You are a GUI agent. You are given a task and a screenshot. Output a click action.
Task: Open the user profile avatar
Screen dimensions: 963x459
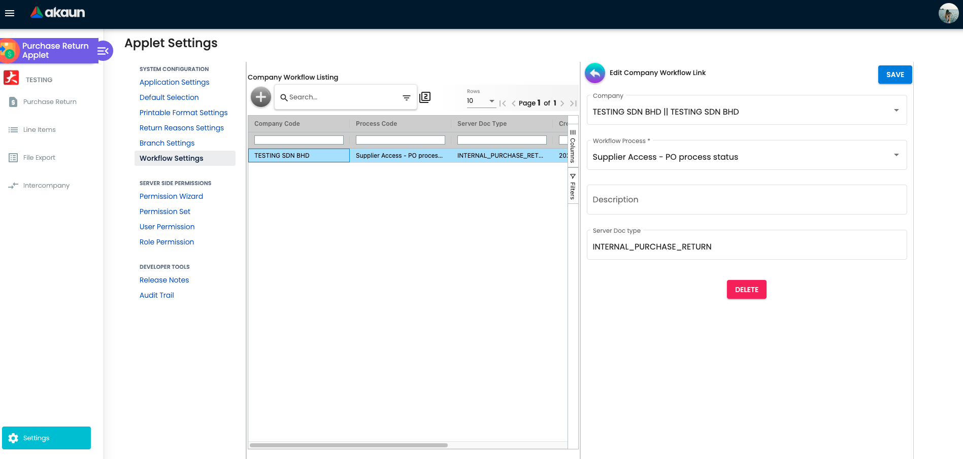click(x=948, y=13)
